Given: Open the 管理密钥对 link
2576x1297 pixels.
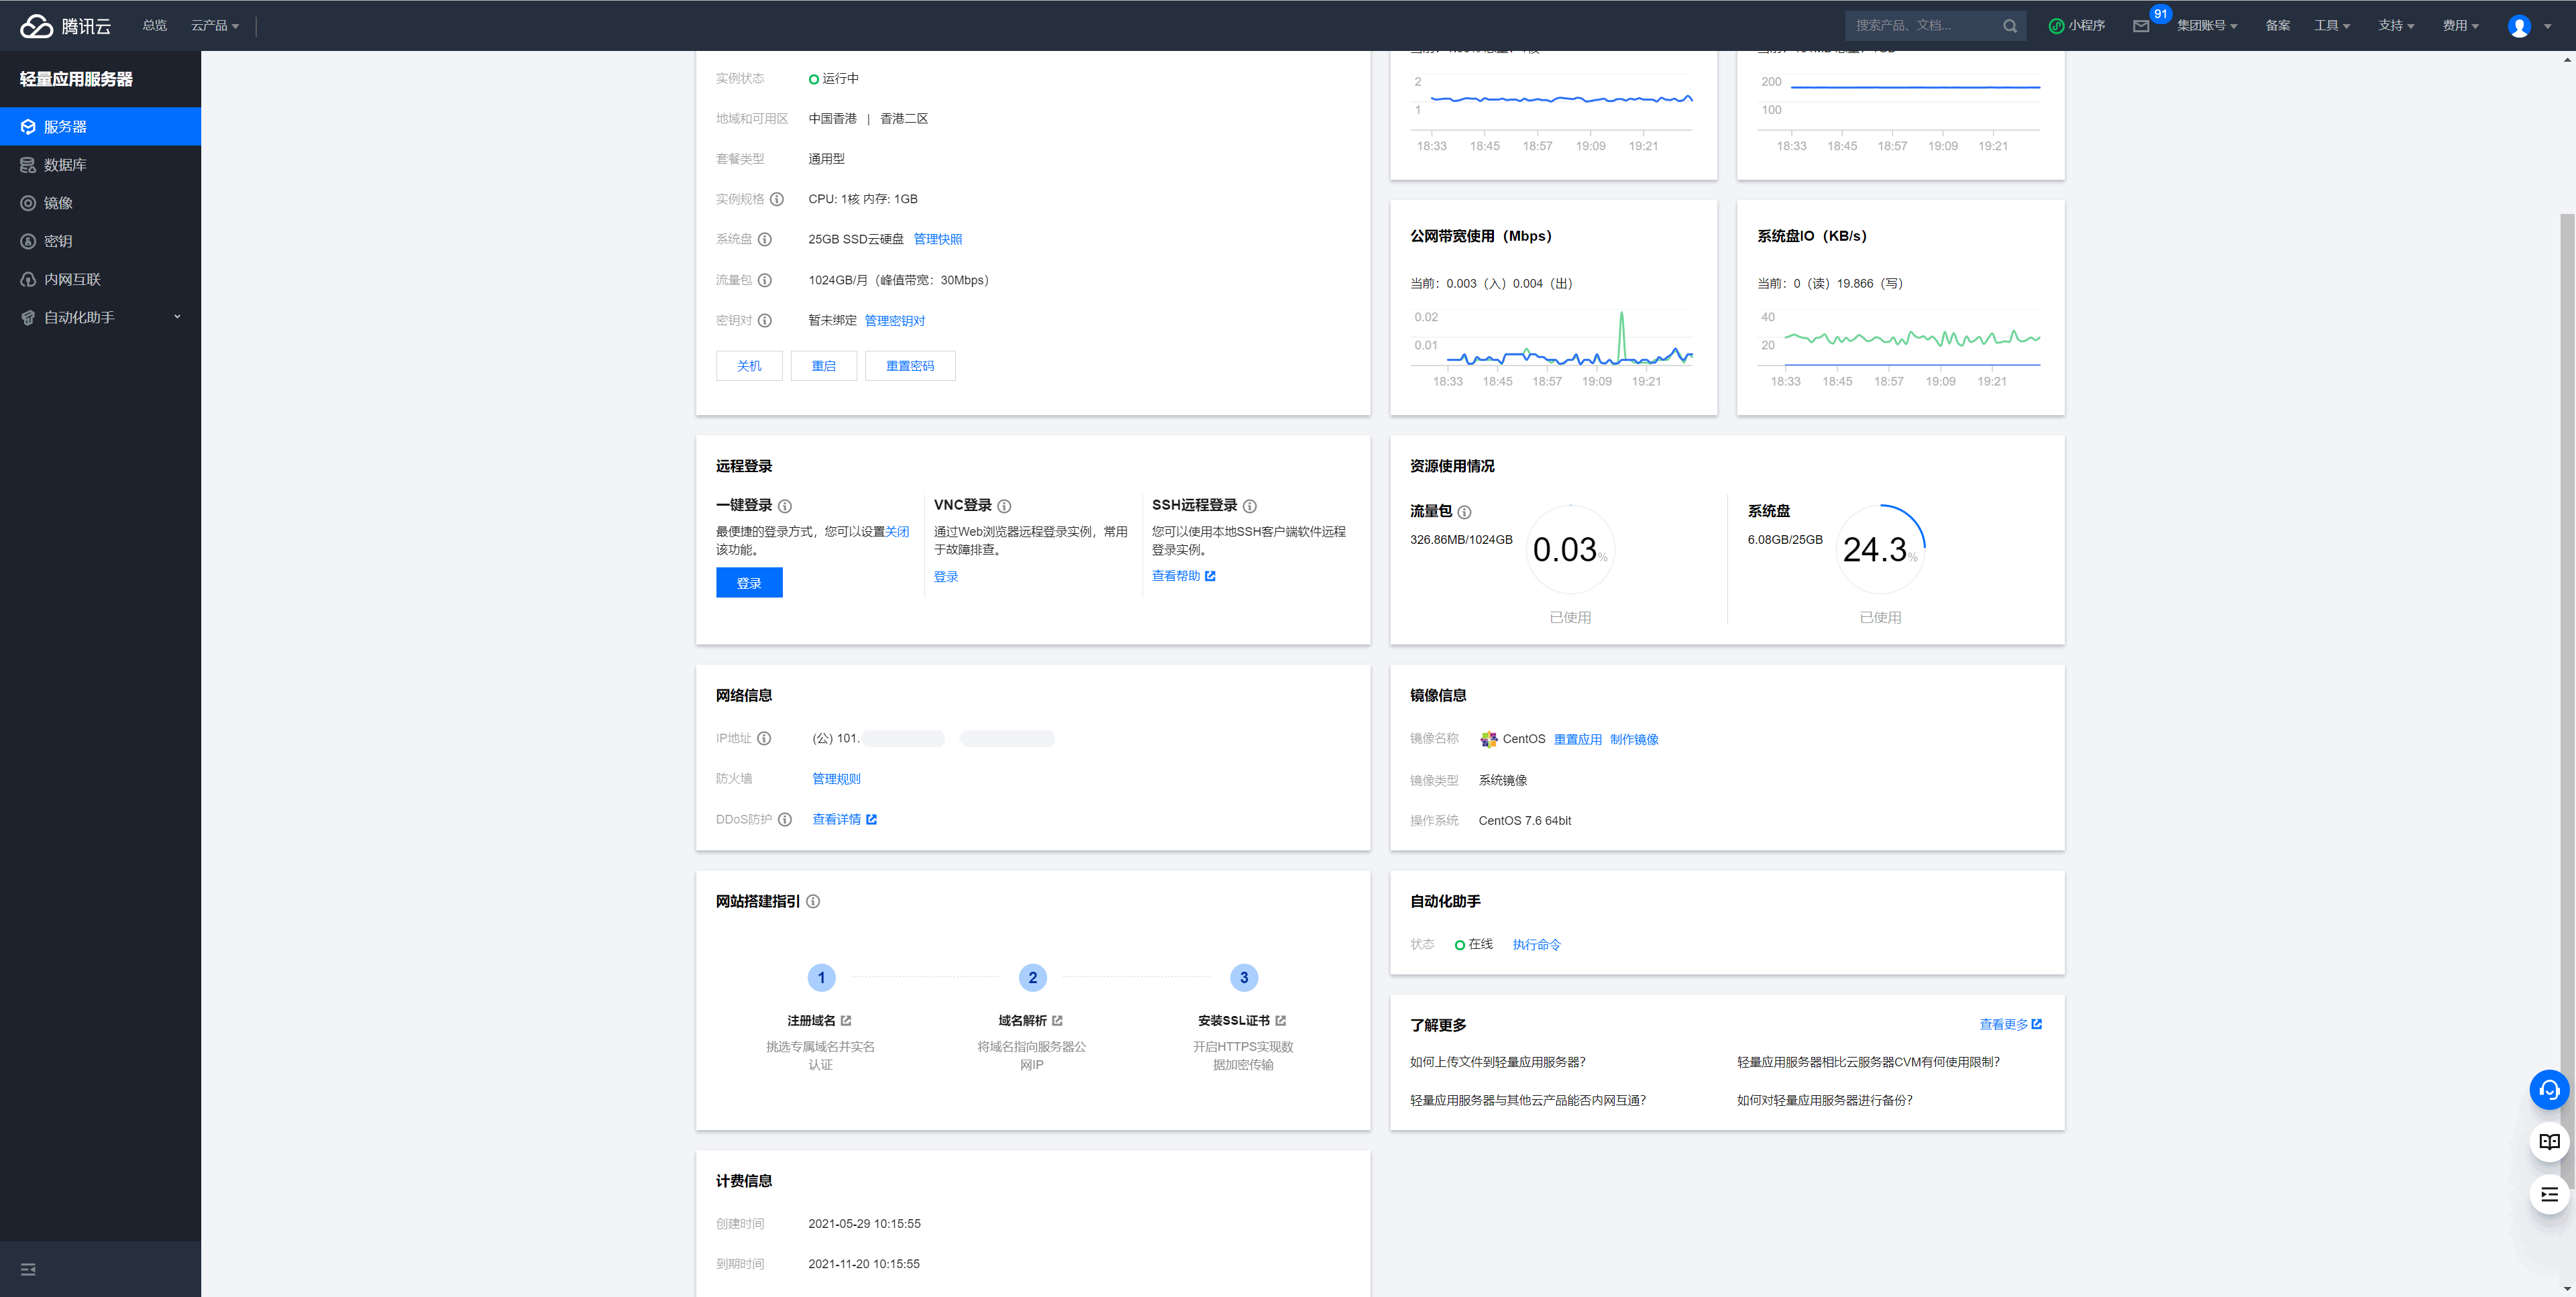Looking at the screenshot, I should point(895,321).
